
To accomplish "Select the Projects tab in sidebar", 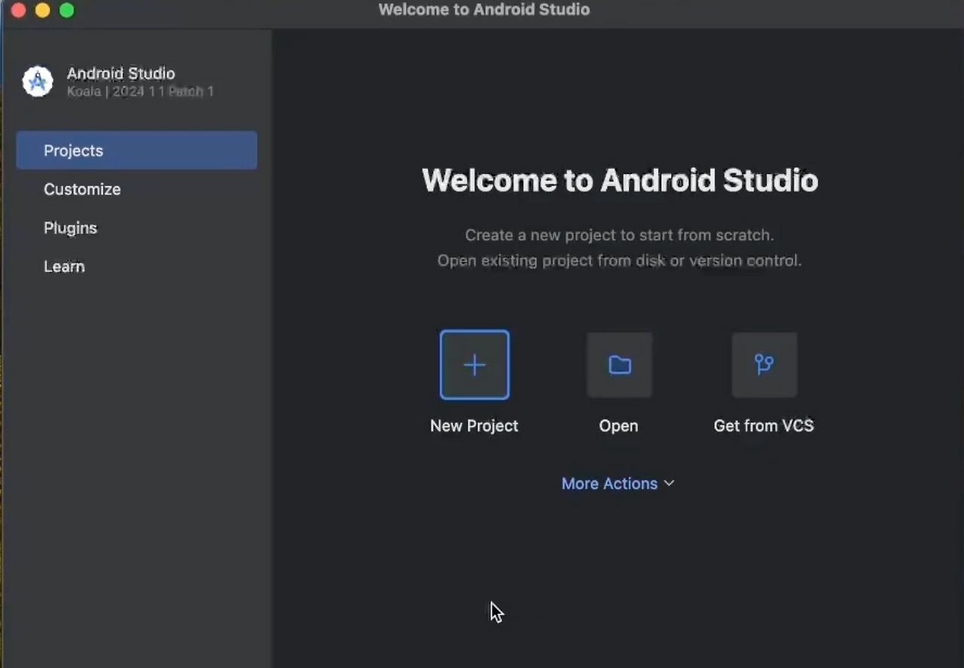I will [x=136, y=151].
